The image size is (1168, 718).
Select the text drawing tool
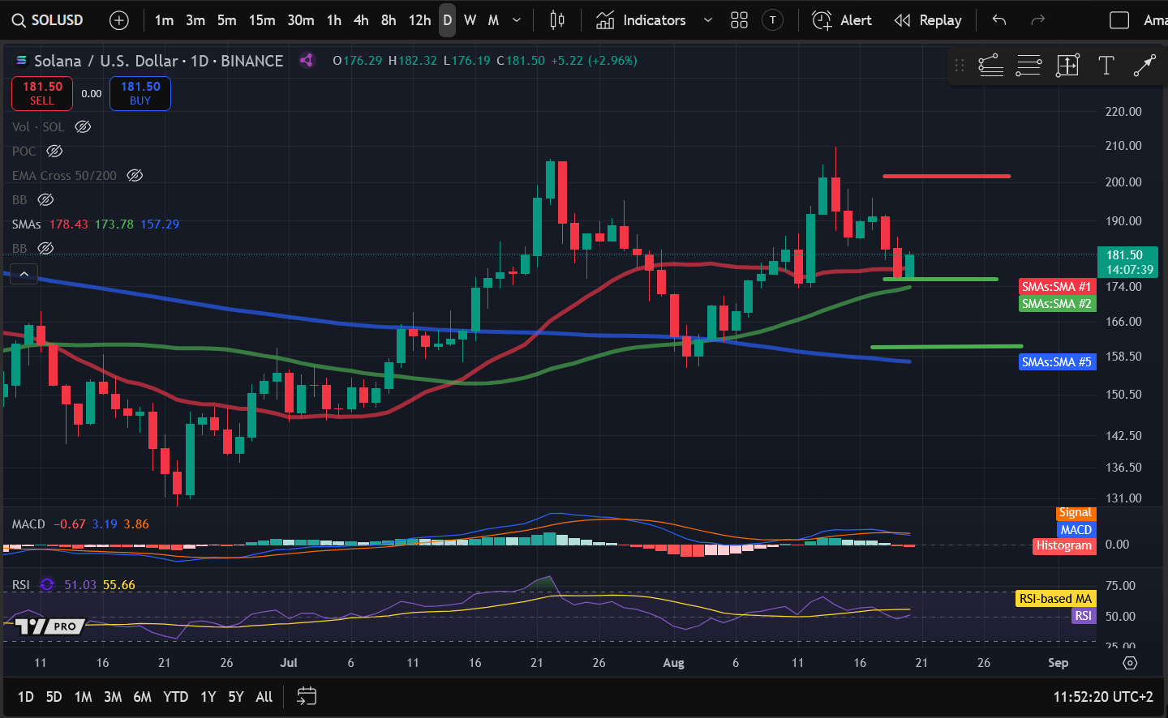pyautogui.click(x=1106, y=66)
